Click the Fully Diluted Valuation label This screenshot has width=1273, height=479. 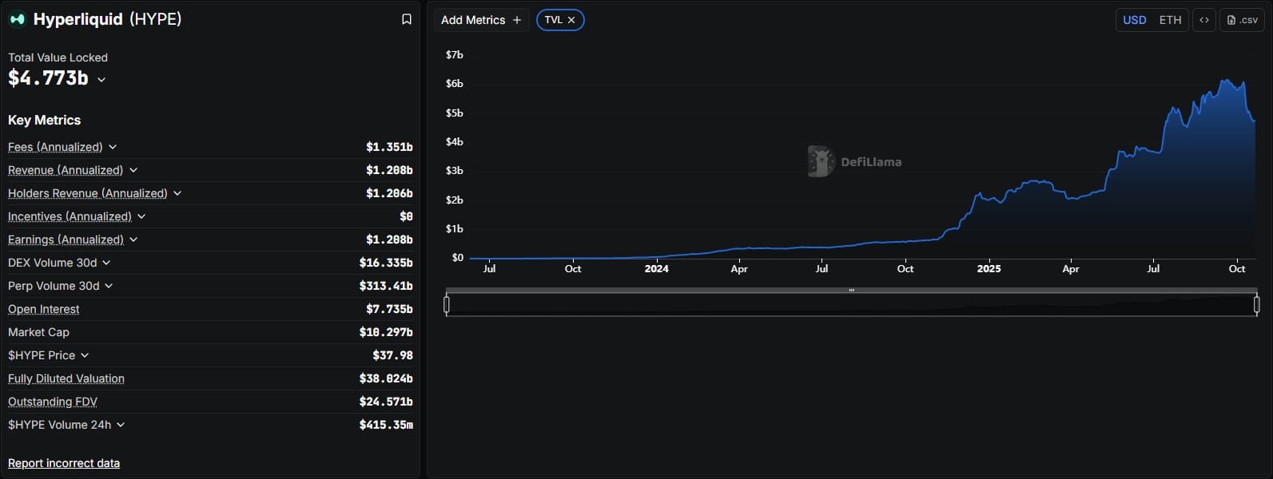[66, 378]
